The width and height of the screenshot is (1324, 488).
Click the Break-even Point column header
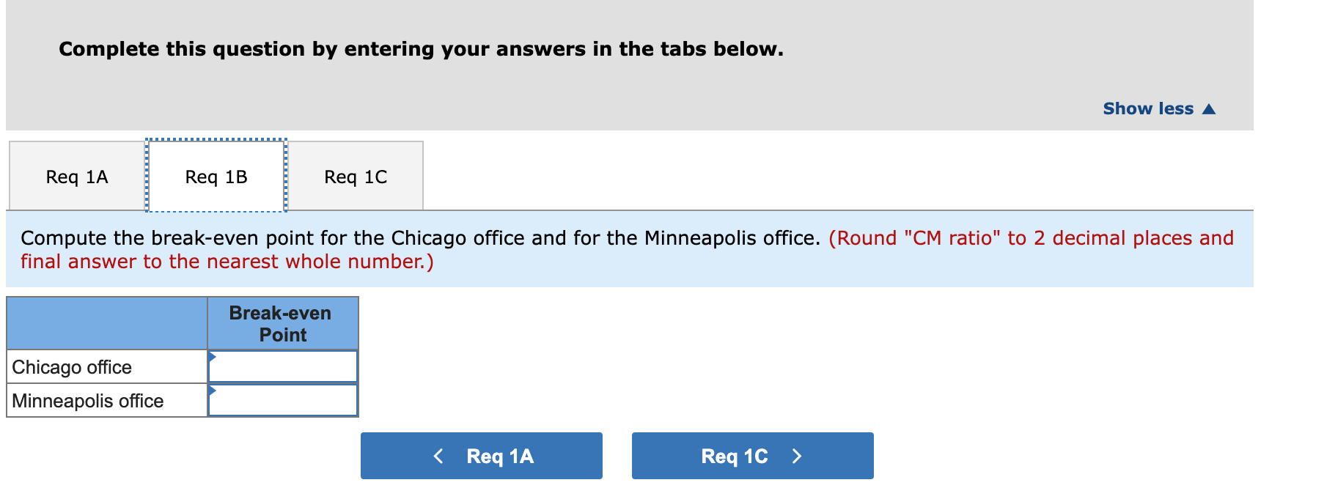coord(281,324)
